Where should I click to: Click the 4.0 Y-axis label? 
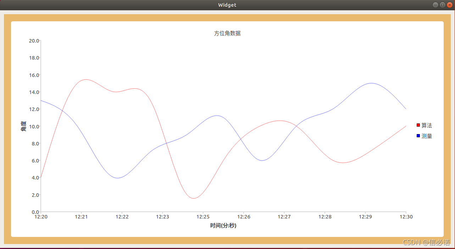[x=35, y=177]
